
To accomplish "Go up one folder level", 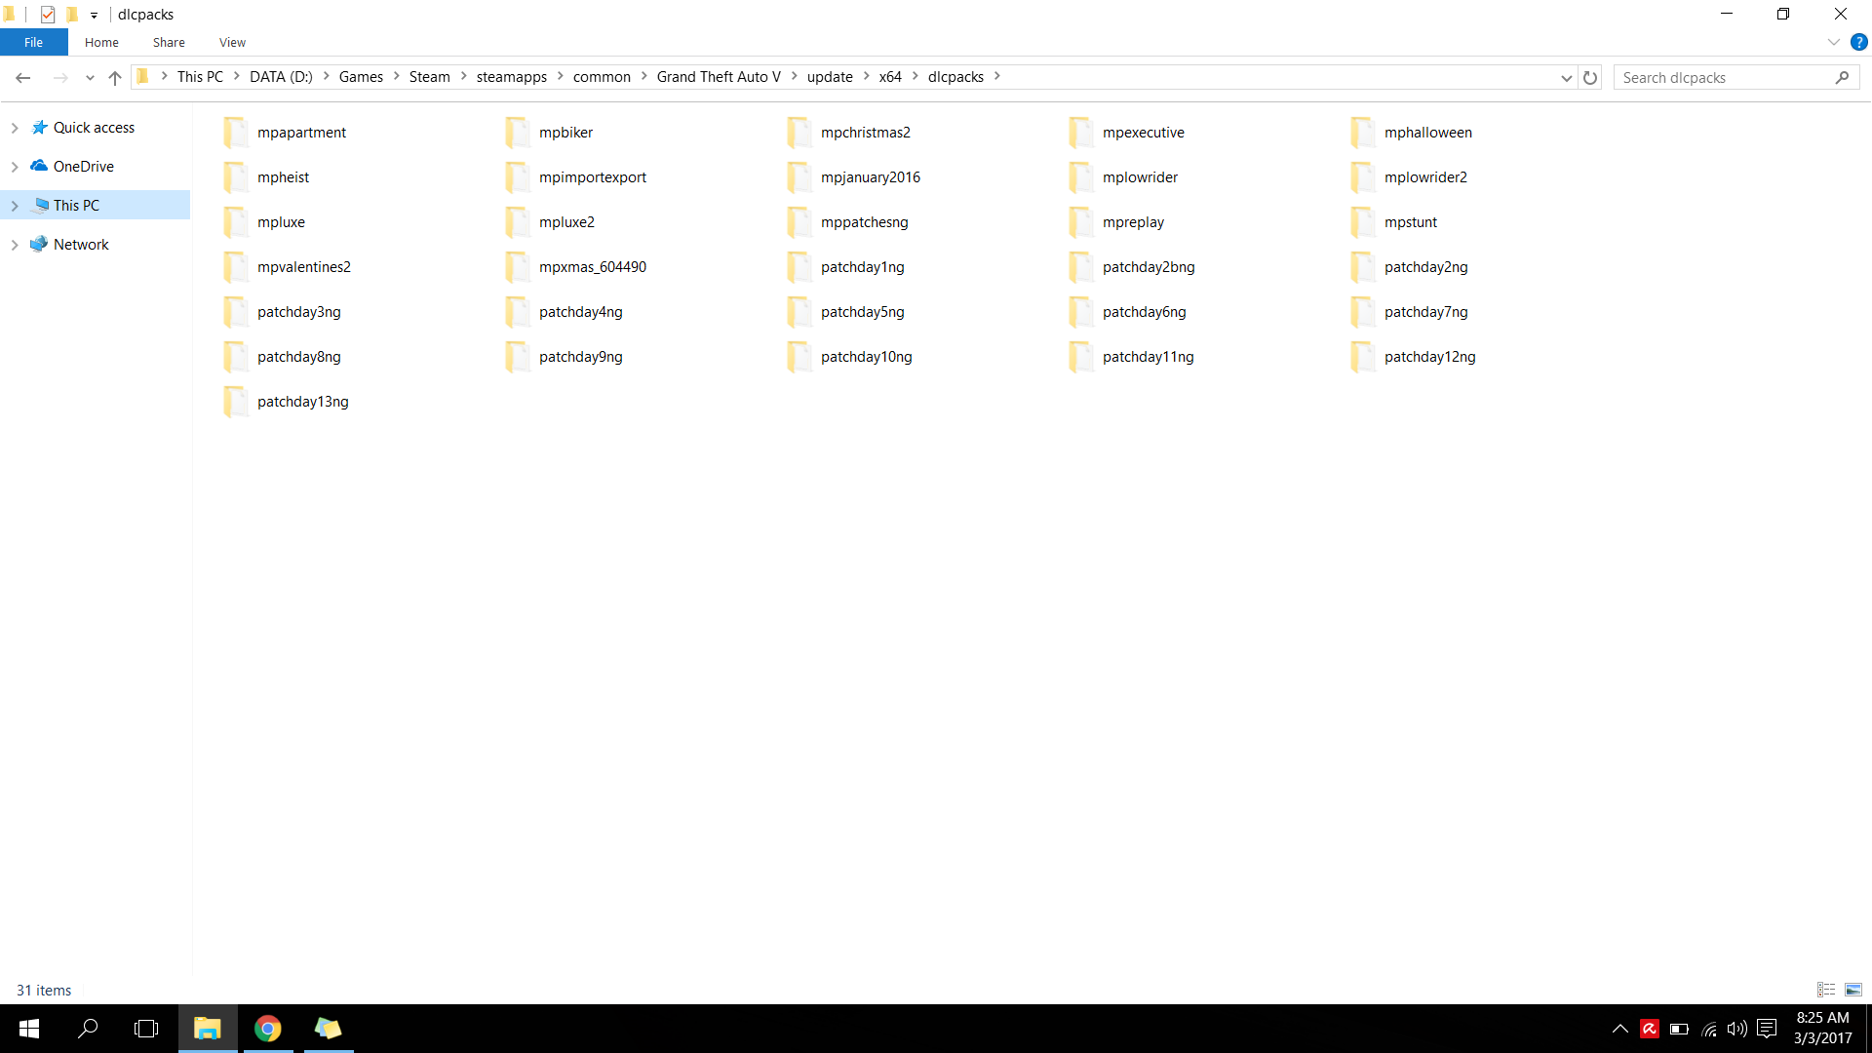I will [115, 77].
